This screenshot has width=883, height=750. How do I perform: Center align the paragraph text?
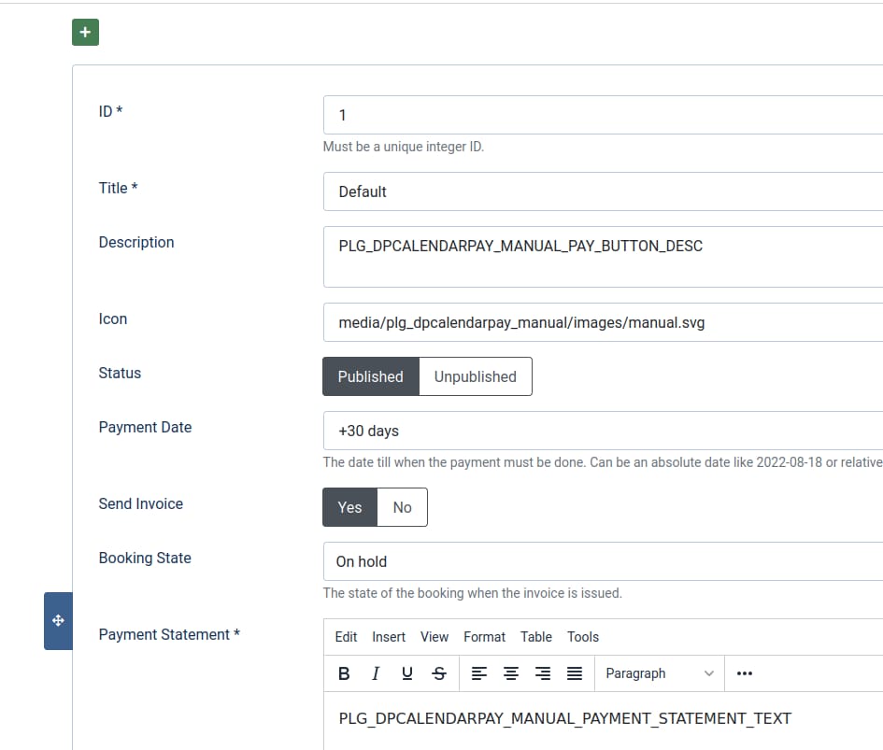[510, 672]
